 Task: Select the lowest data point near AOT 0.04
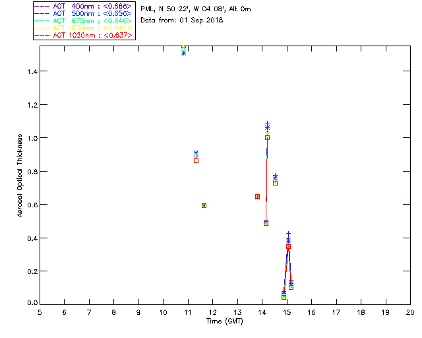(284, 297)
